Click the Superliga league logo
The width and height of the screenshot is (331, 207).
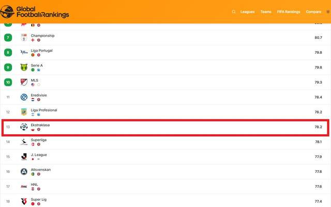click(x=24, y=142)
